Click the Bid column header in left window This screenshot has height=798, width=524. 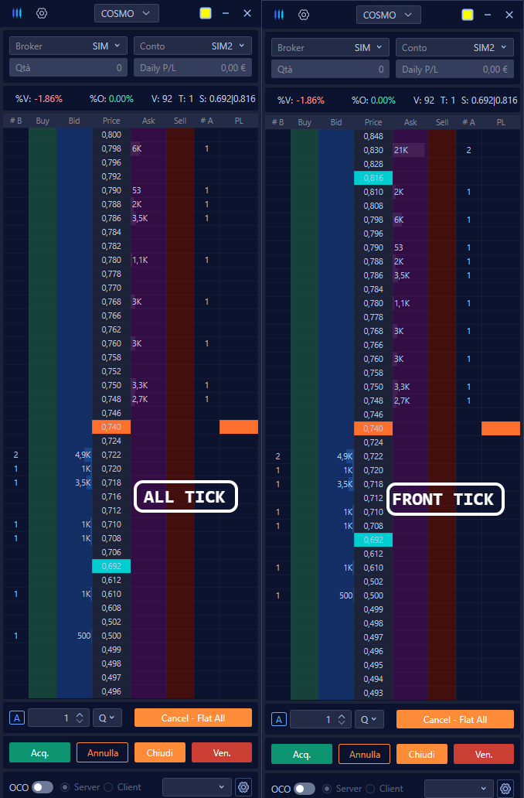74,121
